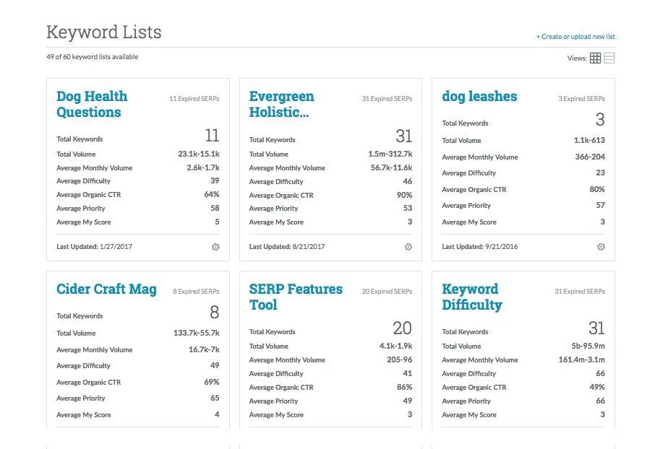Click Create or upload new list

pos(576,36)
